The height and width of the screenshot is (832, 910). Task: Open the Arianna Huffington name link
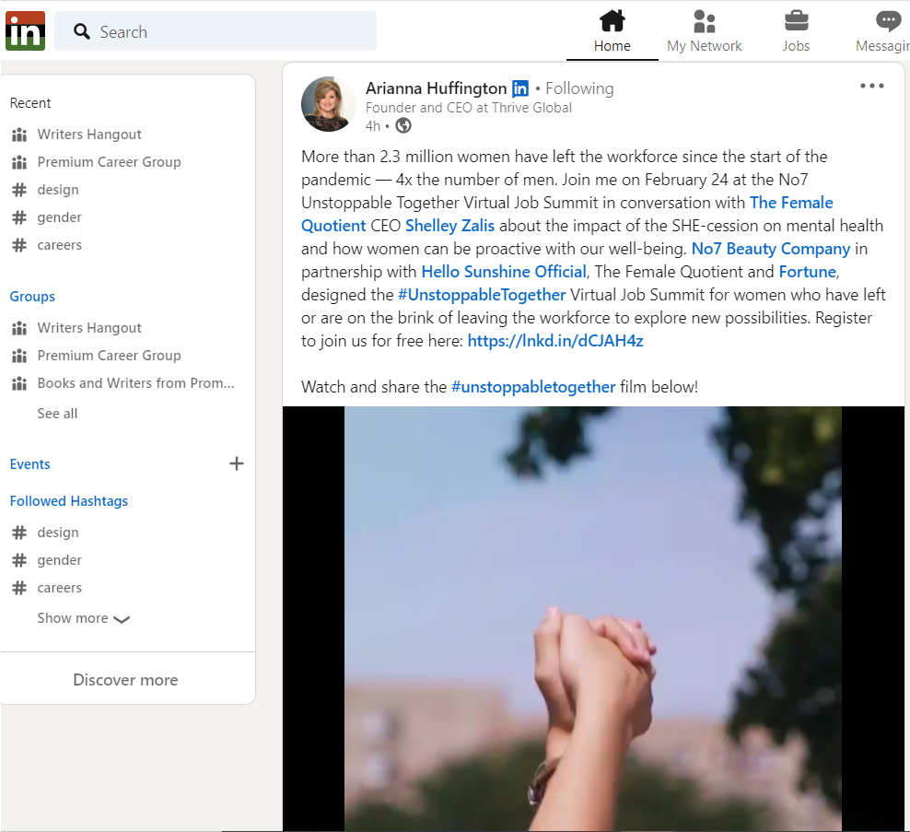pos(436,88)
